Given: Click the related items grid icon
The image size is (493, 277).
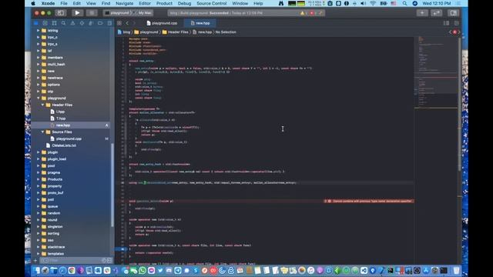Looking at the screenshot, I should tap(119, 23).
